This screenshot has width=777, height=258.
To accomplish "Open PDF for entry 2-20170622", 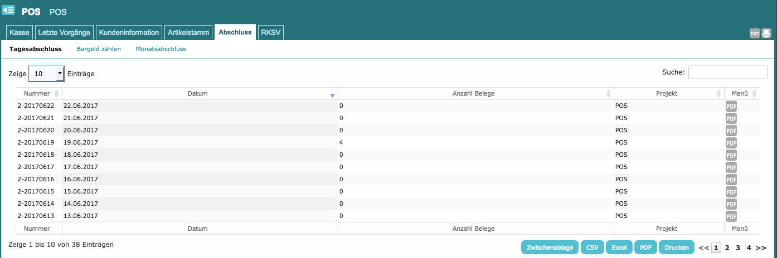I will coord(731,106).
